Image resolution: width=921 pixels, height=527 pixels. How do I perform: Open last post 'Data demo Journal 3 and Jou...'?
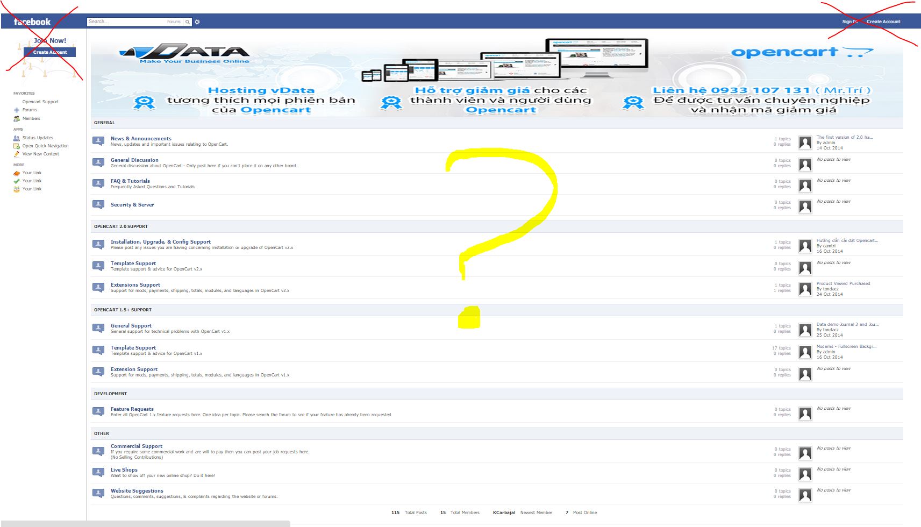point(847,324)
